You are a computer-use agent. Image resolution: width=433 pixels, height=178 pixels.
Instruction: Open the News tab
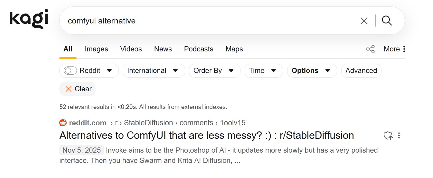pos(163,49)
